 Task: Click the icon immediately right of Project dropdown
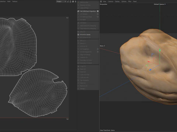click(x=68, y=1)
